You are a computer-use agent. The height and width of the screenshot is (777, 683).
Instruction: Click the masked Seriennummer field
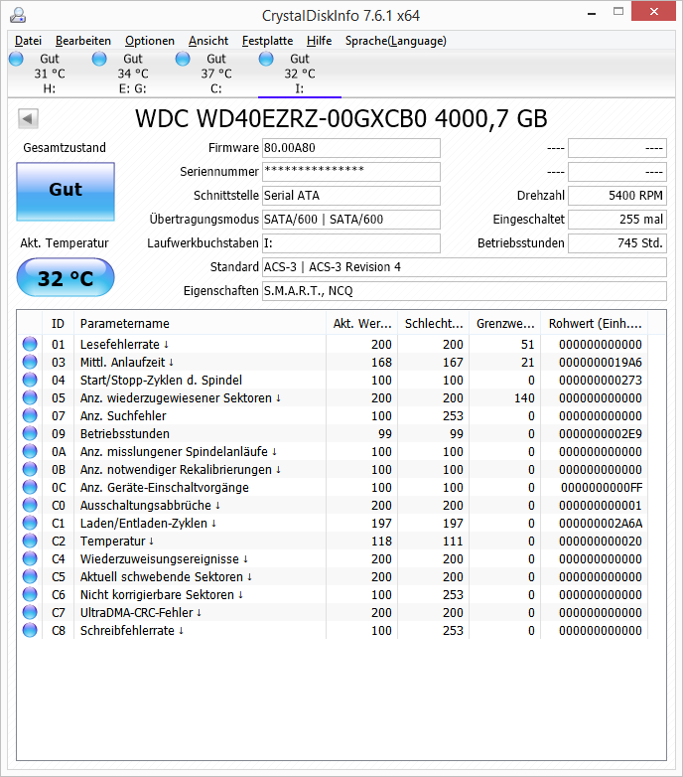(350, 172)
